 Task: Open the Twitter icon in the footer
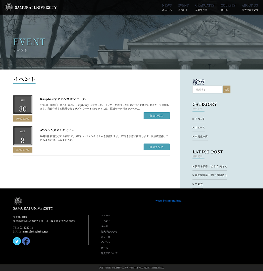pyautogui.click(x=17, y=241)
